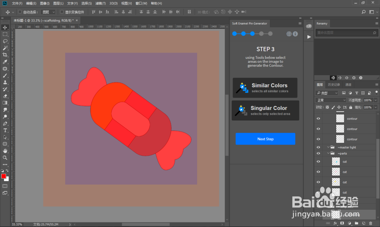Switch to the 通道 tab
This screenshot has height=227, width=380.
pyautogui.click(x=348, y=85)
